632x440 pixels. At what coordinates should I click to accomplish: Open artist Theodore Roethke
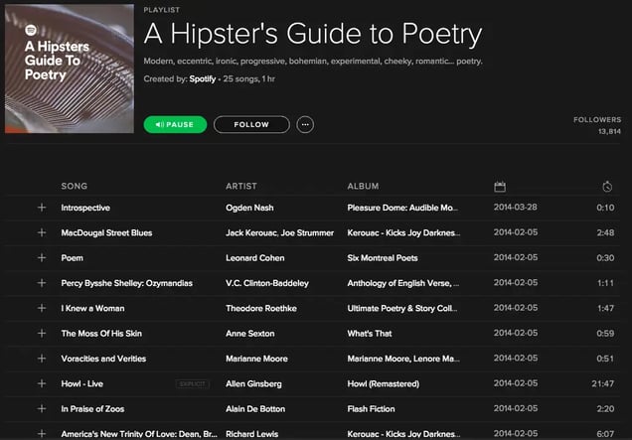pyautogui.click(x=261, y=308)
